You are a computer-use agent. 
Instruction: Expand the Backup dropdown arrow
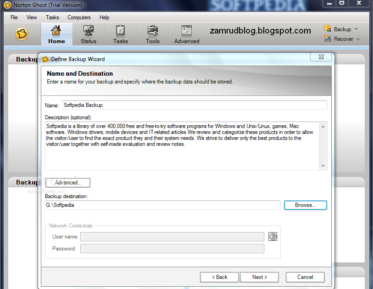pyautogui.click(x=356, y=29)
